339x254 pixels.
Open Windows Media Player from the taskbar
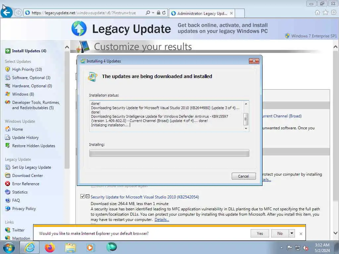click(90, 247)
